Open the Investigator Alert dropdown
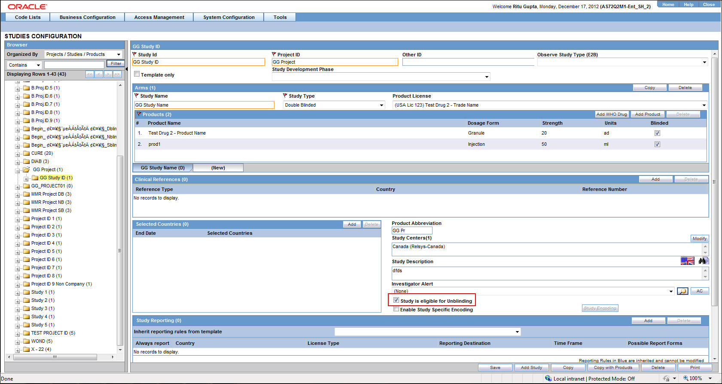This screenshot has height=384, width=722. point(671,292)
